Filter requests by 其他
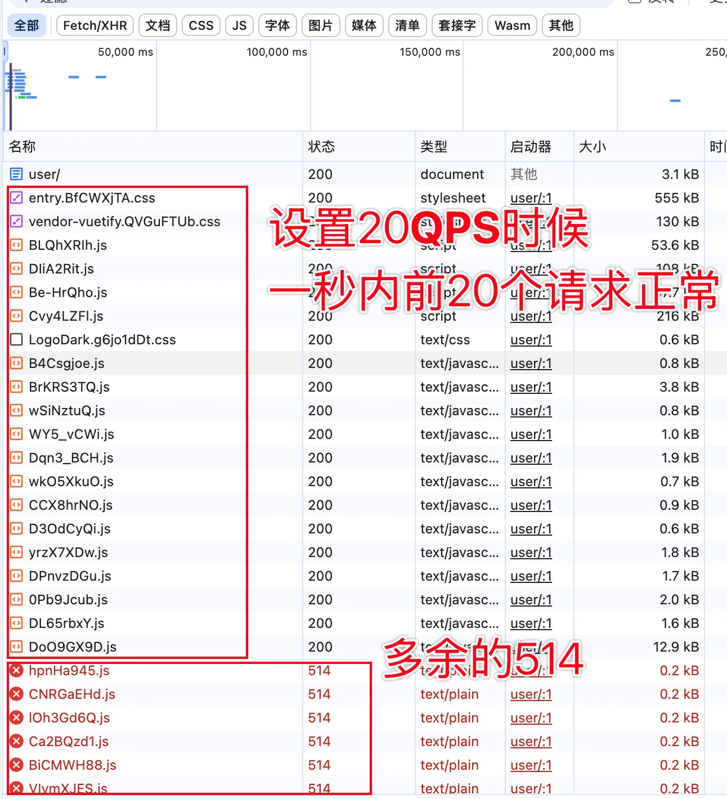This screenshot has height=799, width=727. pos(561,25)
